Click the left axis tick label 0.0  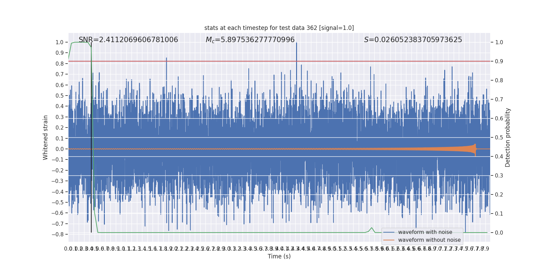pos(60,149)
